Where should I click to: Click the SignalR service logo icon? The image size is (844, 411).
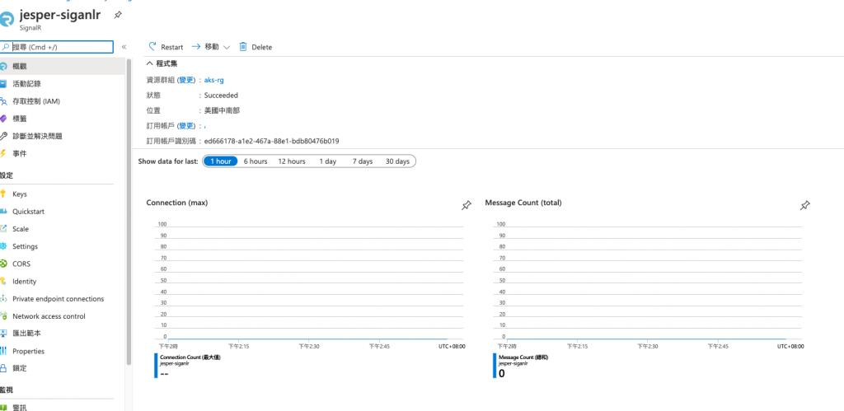6,20
